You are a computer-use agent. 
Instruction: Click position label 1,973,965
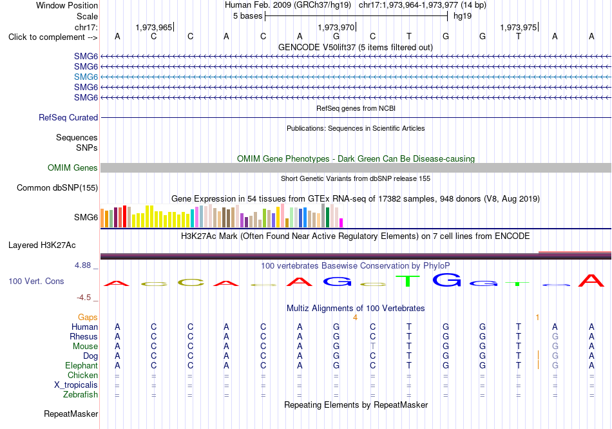(x=154, y=27)
